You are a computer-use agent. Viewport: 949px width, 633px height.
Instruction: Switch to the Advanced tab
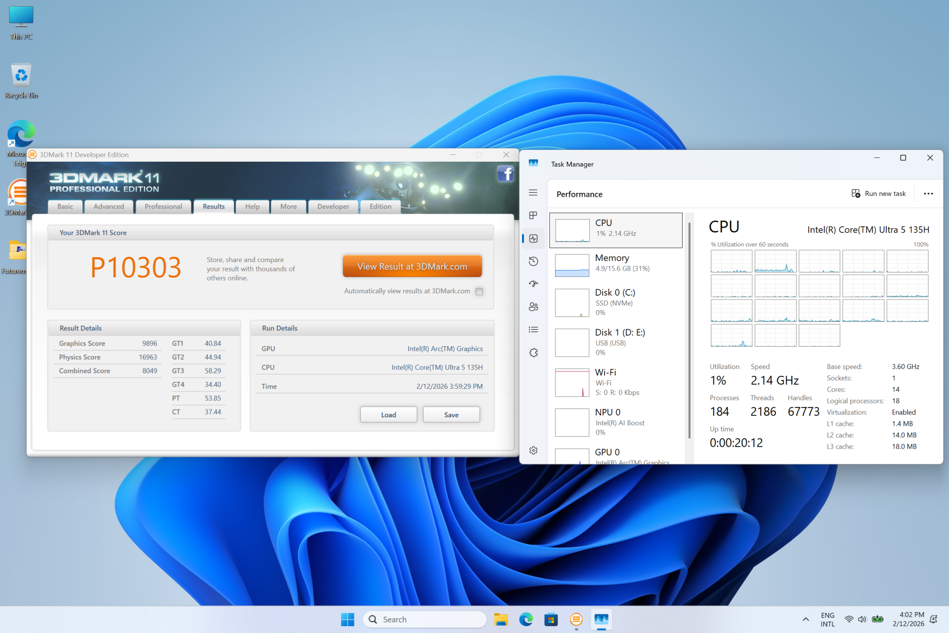pos(109,207)
